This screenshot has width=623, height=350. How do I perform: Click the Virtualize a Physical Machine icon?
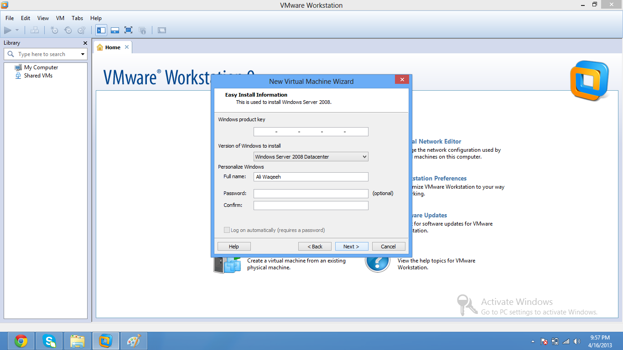point(227,265)
